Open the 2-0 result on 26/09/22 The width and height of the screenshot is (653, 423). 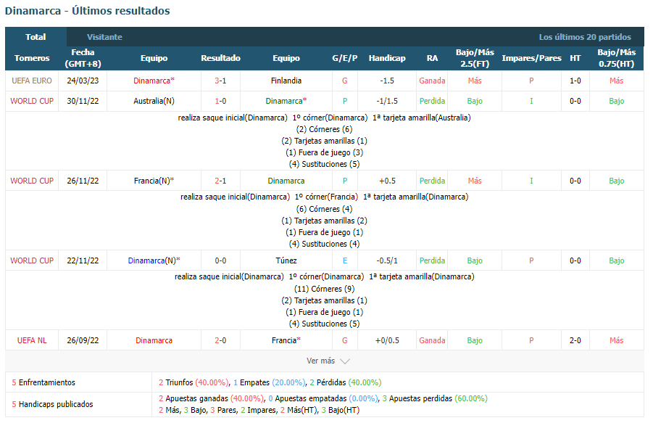click(x=220, y=340)
